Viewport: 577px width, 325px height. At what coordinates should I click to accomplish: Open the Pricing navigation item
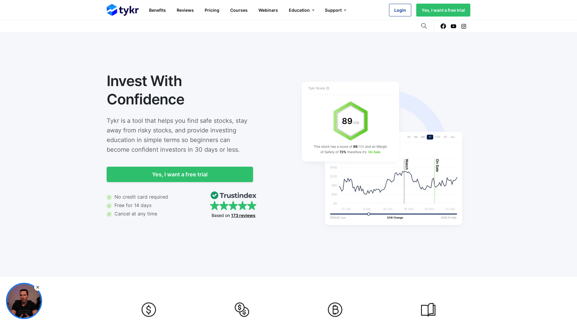pos(212,10)
